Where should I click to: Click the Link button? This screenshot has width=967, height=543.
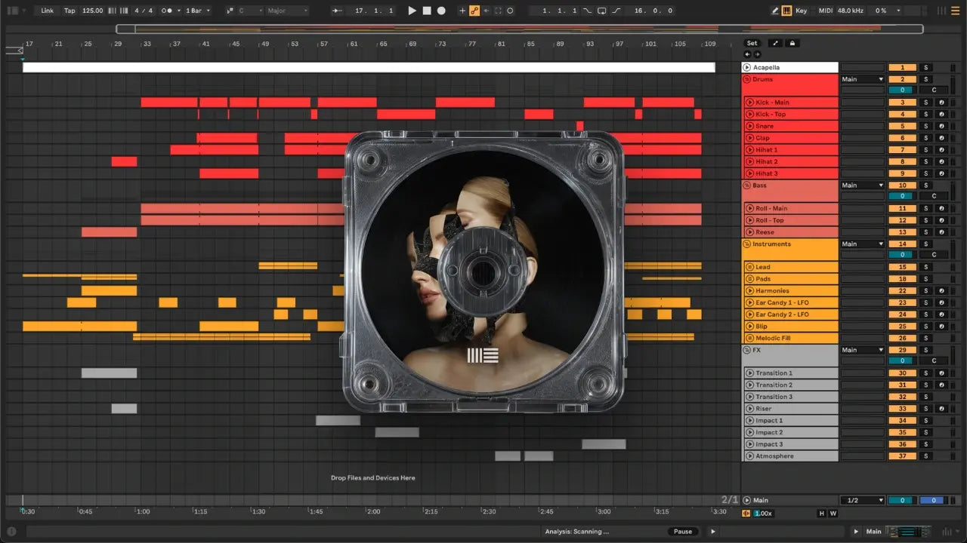(x=48, y=11)
